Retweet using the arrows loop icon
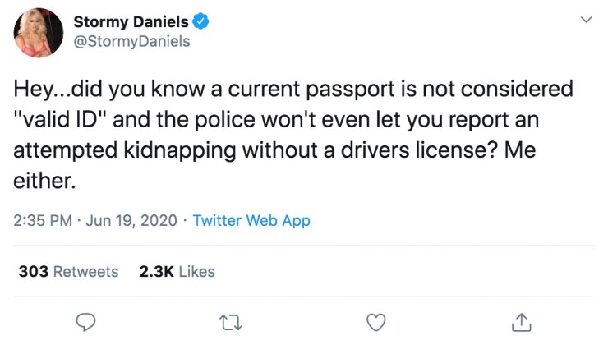The width and height of the screenshot is (608, 345). click(231, 323)
